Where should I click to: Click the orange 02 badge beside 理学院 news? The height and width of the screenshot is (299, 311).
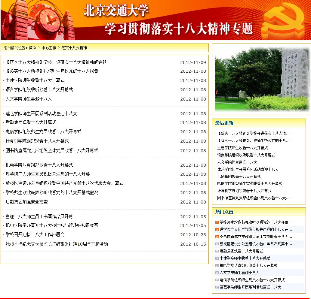216,229
